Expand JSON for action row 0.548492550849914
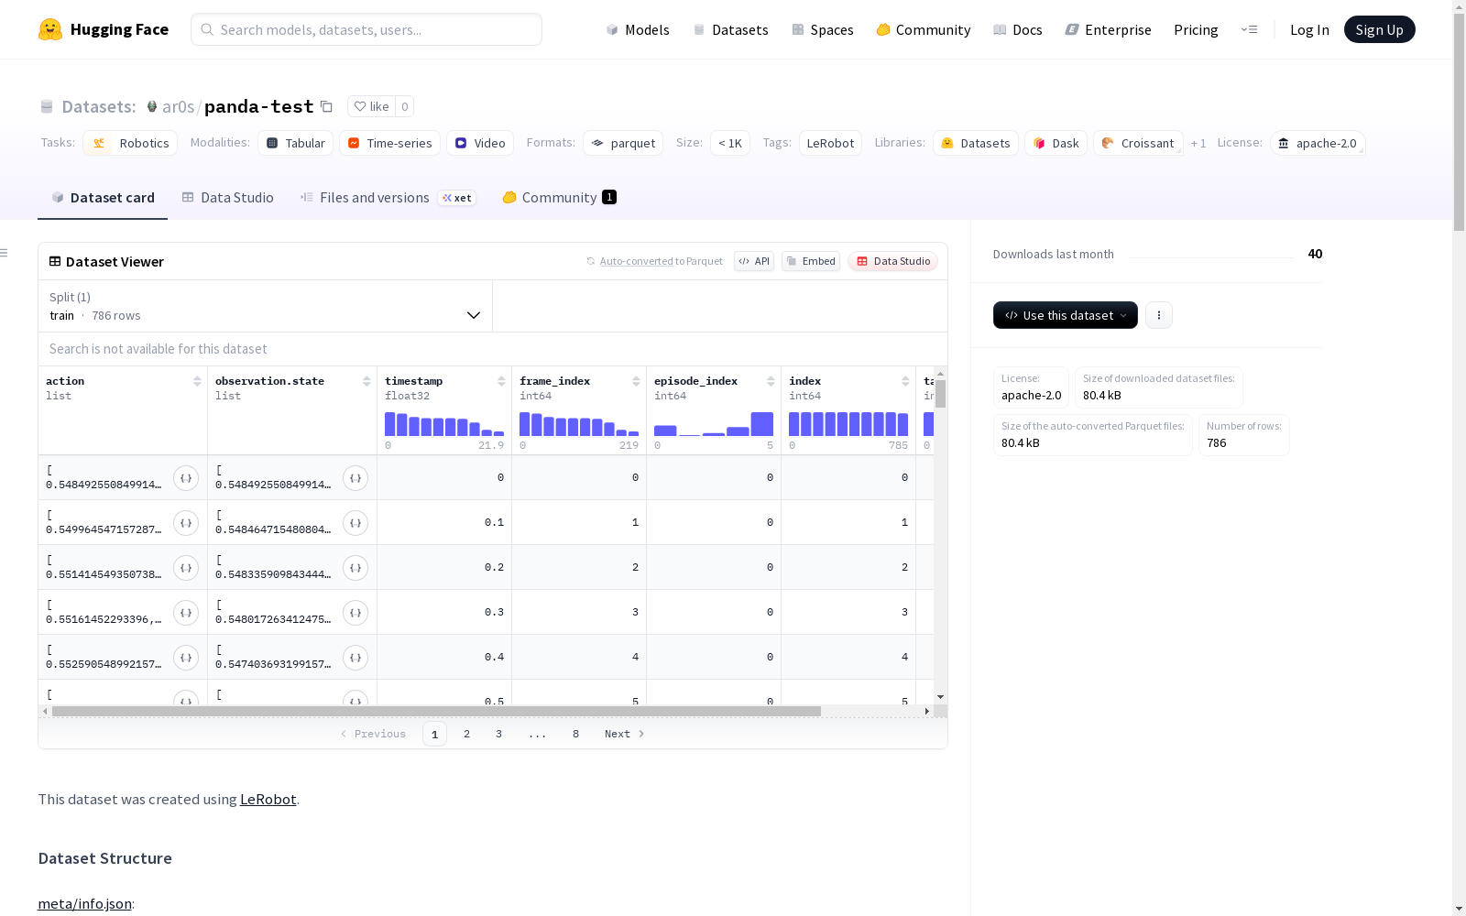 click(x=186, y=478)
